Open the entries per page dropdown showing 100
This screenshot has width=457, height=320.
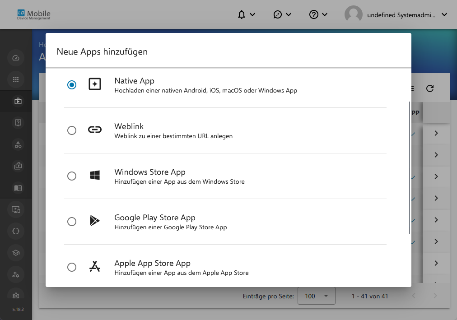coord(316,296)
